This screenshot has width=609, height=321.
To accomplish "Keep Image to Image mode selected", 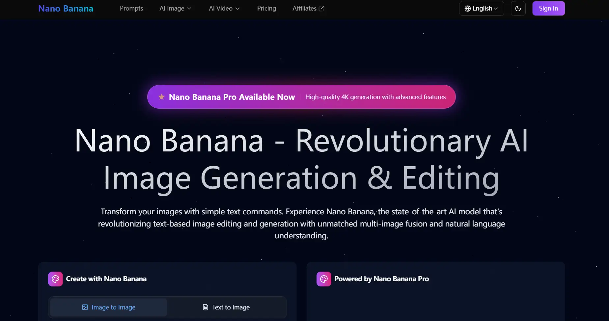I will click(108, 307).
